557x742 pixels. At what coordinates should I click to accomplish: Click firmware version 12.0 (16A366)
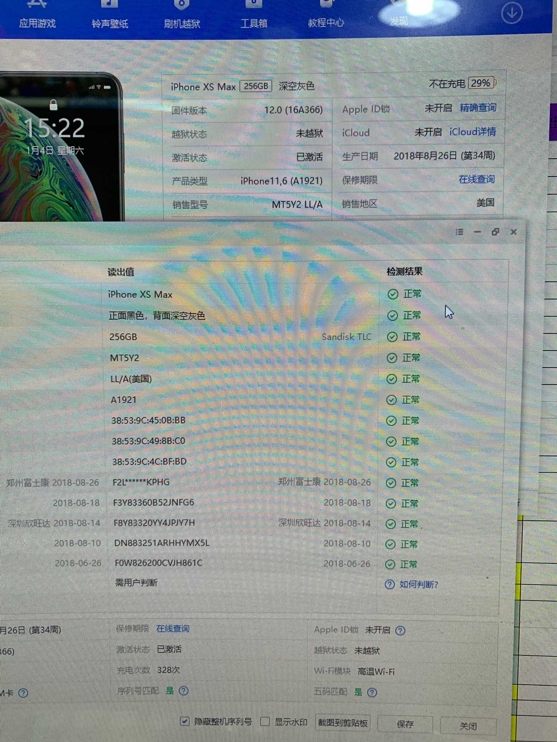pos(293,110)
